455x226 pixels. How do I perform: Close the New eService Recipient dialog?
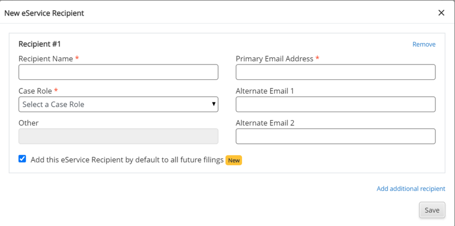coord(441,13)
